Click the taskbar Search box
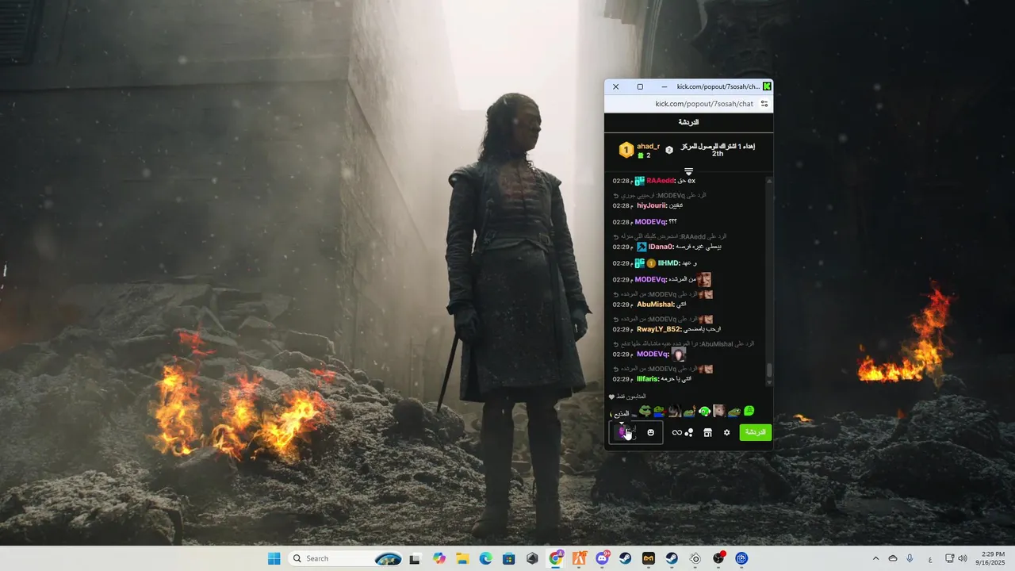This screenshot has width=1015, height=571. tap(346, 558)
